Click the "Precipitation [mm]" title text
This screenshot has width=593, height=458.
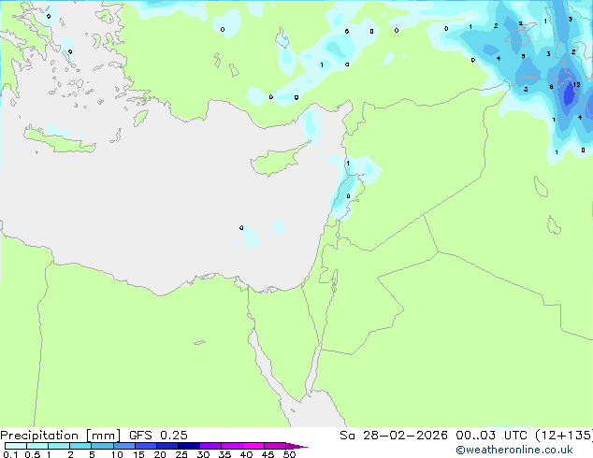tap(61, 436)
